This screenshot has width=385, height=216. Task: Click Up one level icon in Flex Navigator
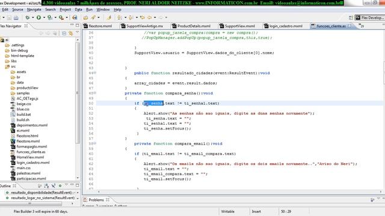click(55, 33)
